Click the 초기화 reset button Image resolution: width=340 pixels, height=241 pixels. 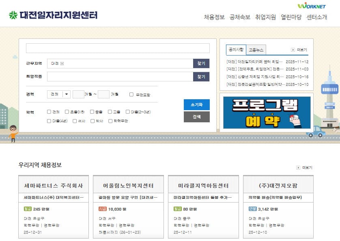[197, 105]
